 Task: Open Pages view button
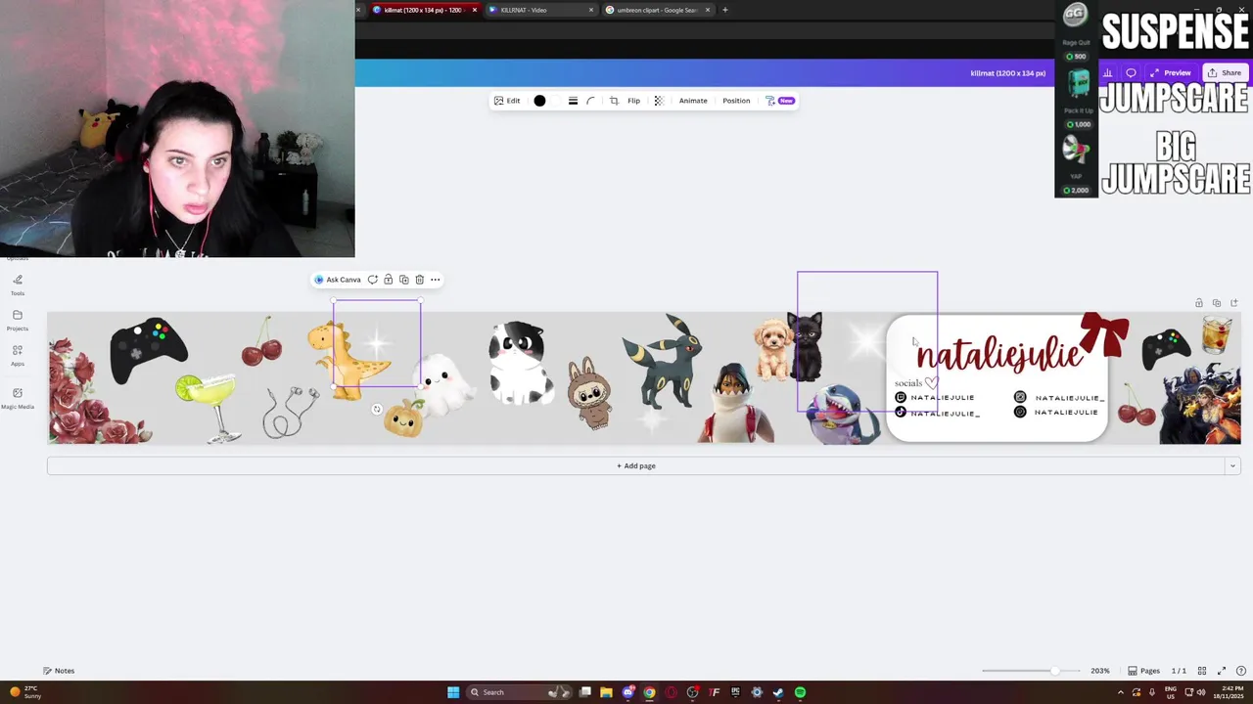pyautogui.click(x=1144, y=671)
